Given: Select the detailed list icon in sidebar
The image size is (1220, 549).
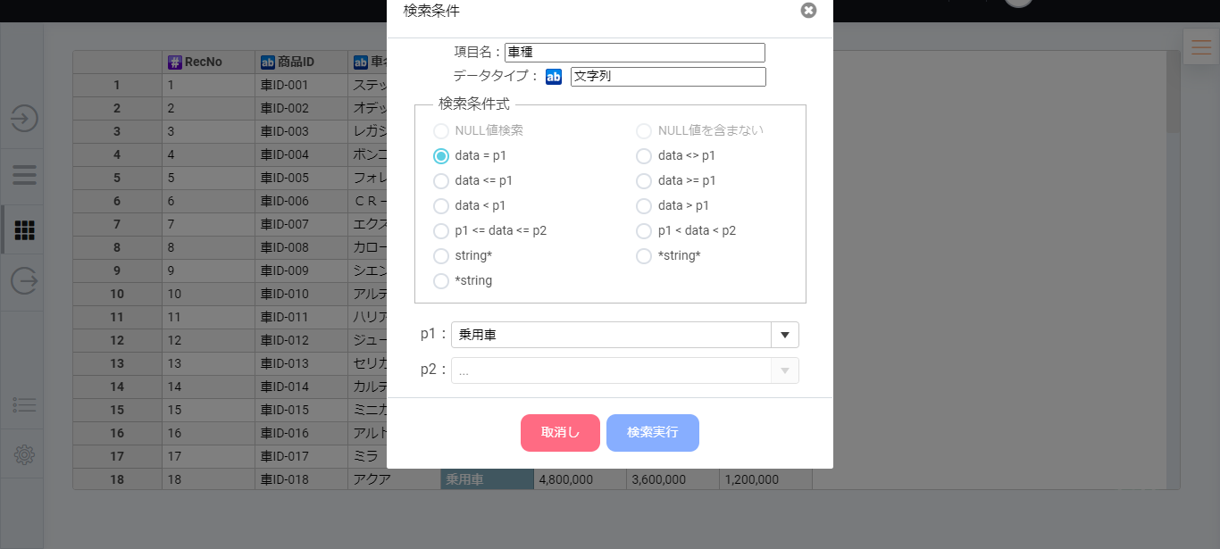Looking at the screenshot, I should [x=22, y=403].
